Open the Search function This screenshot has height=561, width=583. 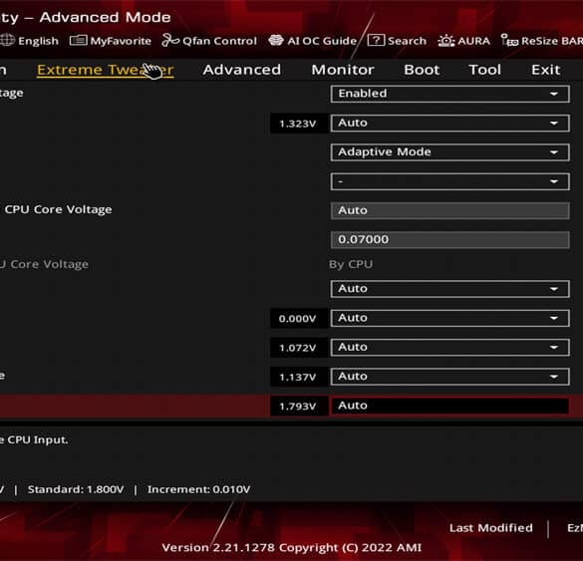click(407, 41)
